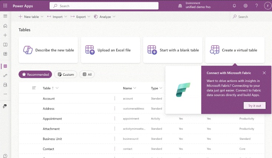
Task: Click Describe the new table card
Action: coord(48,50)
